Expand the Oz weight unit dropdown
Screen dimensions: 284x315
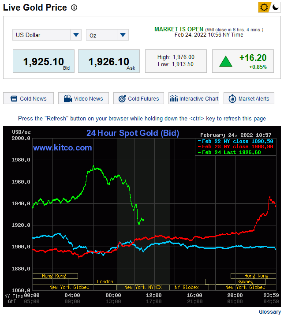tap(107, 35)
